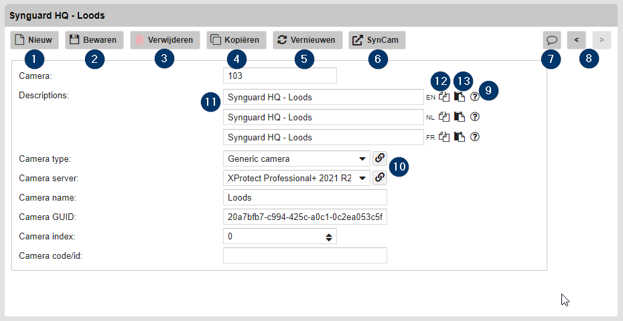Click the copy icon beside NL description
Screen dimensions: 623x321
point(444,117)
